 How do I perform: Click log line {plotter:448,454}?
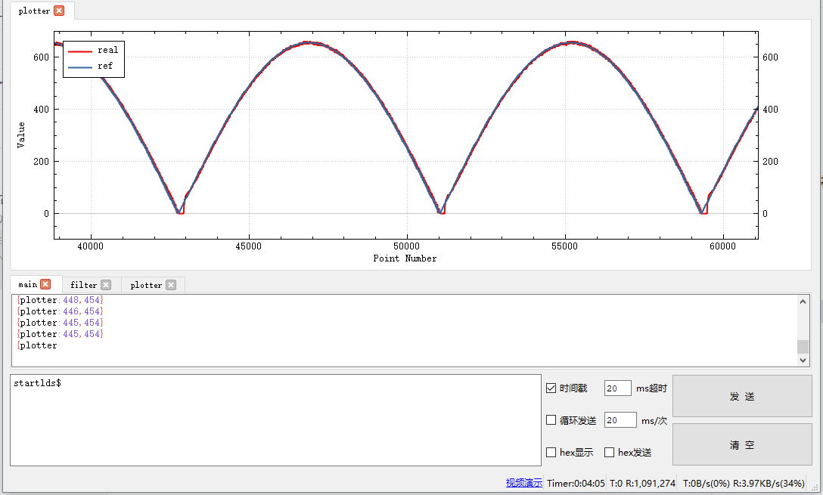[x=60, y=300]
